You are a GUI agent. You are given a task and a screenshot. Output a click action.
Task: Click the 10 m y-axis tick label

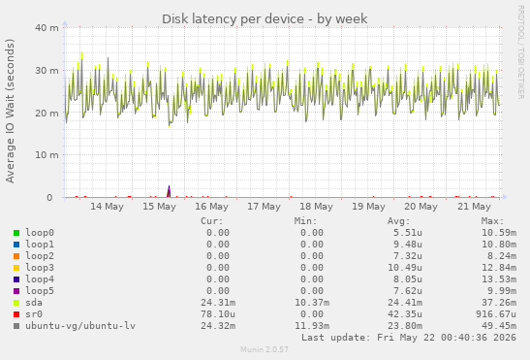[47, 155]
